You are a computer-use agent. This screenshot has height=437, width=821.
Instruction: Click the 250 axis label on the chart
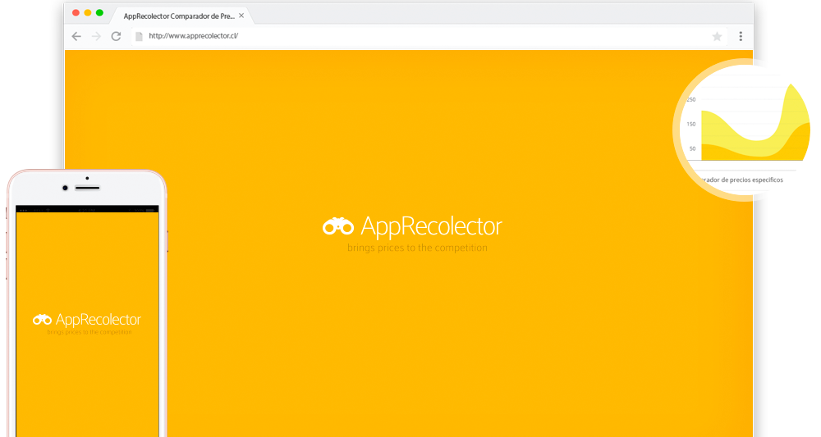click(691, 99)
